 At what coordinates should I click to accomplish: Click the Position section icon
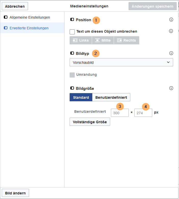72,20
